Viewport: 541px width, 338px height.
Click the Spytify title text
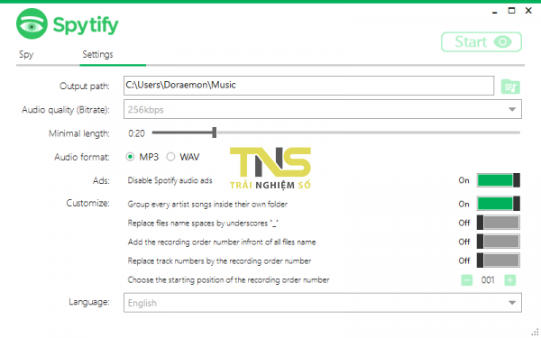click(86, 25)
